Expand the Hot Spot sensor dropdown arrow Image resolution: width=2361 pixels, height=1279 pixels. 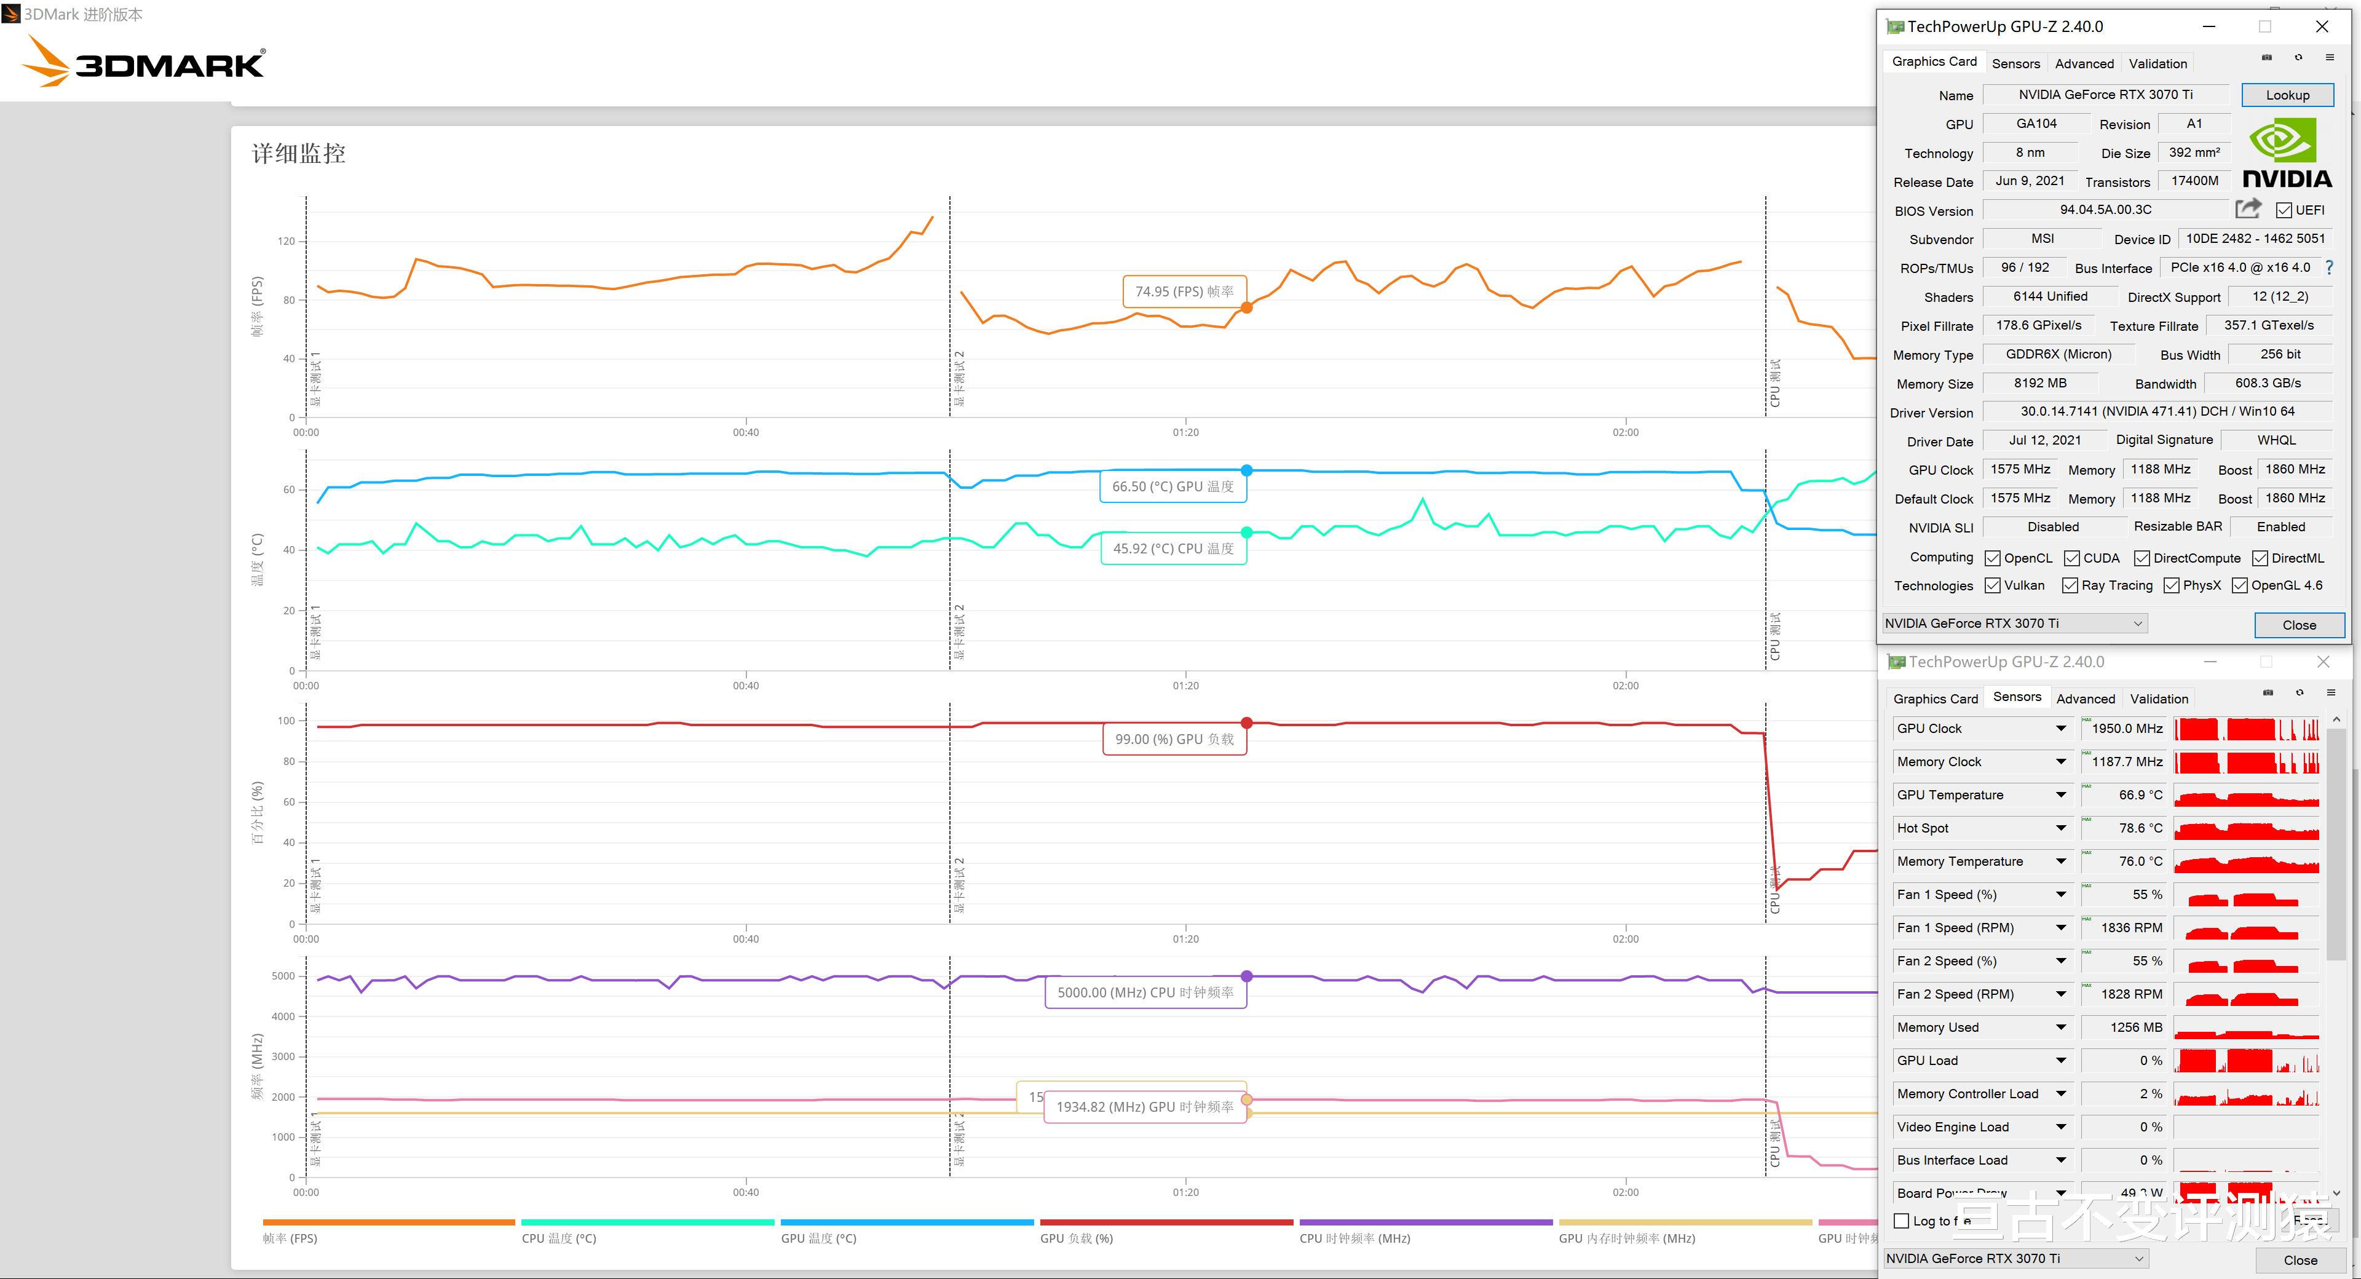pos(2060,828)
